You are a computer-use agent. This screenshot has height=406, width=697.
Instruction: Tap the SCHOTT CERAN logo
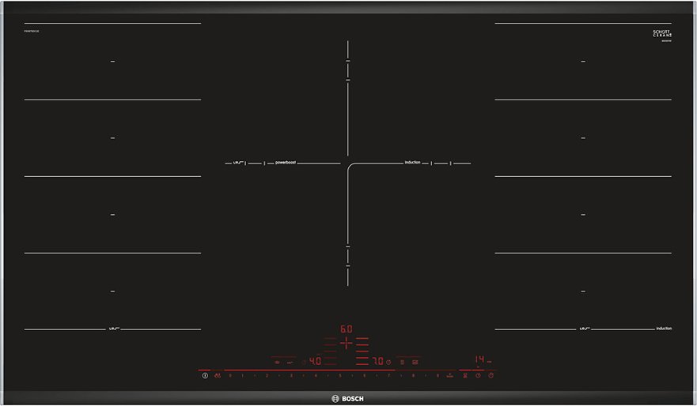tap(662, 33)
